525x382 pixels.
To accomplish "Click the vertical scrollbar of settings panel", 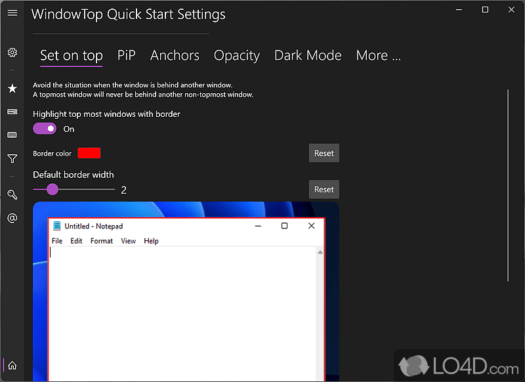I will coord(507,186).
